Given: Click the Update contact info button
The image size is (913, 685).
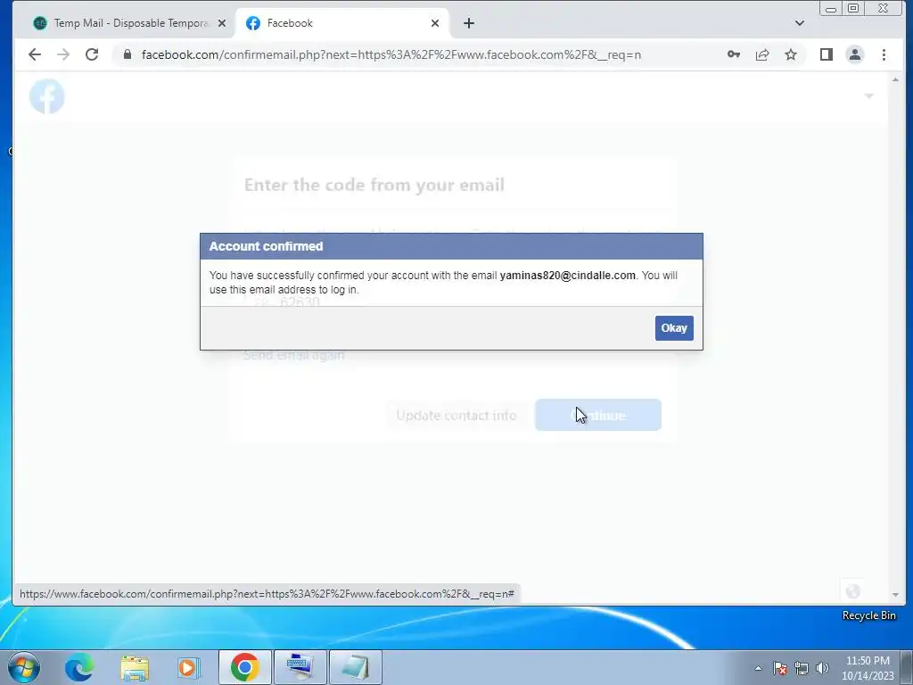Looking at the screenshot, I should coord(456,416).
